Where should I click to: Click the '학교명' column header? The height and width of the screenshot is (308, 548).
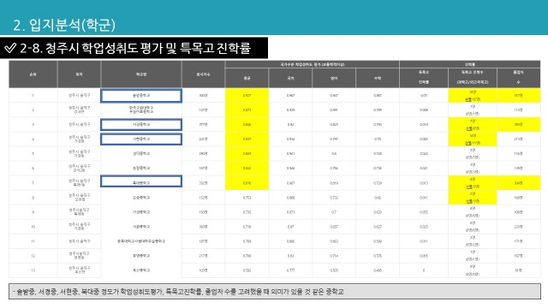pyautogui.click(x=141, y=74)
